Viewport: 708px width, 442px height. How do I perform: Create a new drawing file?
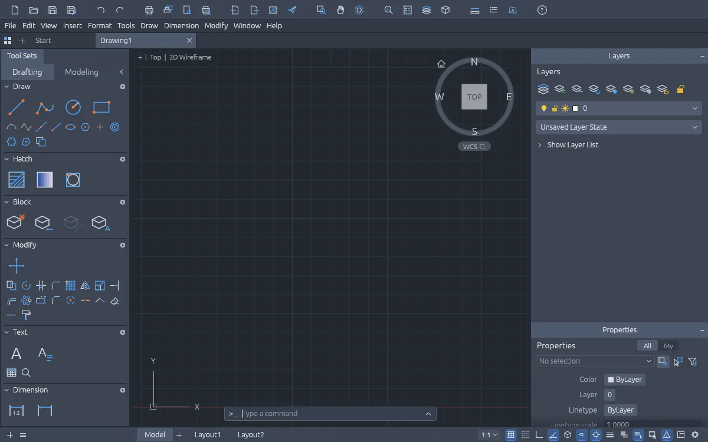[x=15, y=10]
